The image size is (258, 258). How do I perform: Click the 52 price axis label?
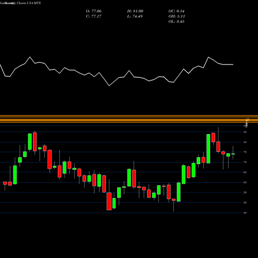(245, 203)
